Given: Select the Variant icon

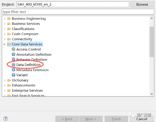Looking at the screenshot, I should 14,75.
